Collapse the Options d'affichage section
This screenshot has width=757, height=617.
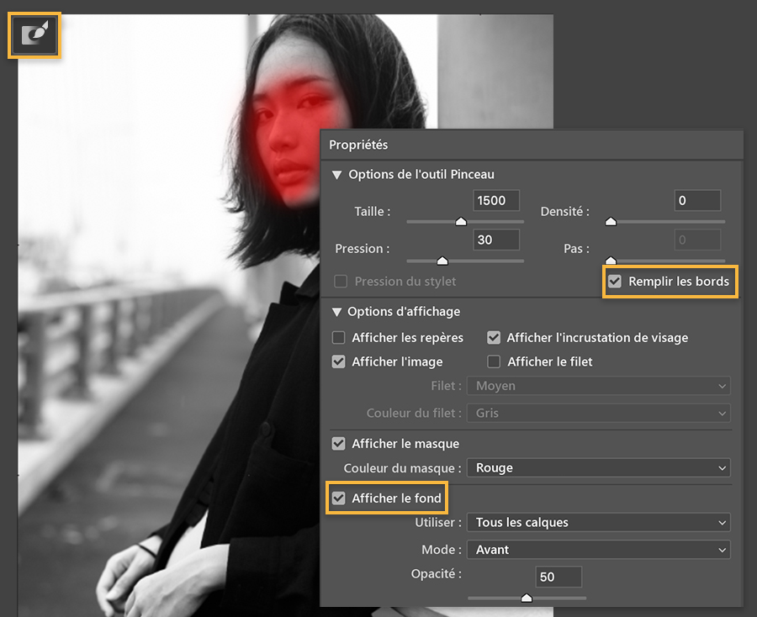(x=336, y=312)
